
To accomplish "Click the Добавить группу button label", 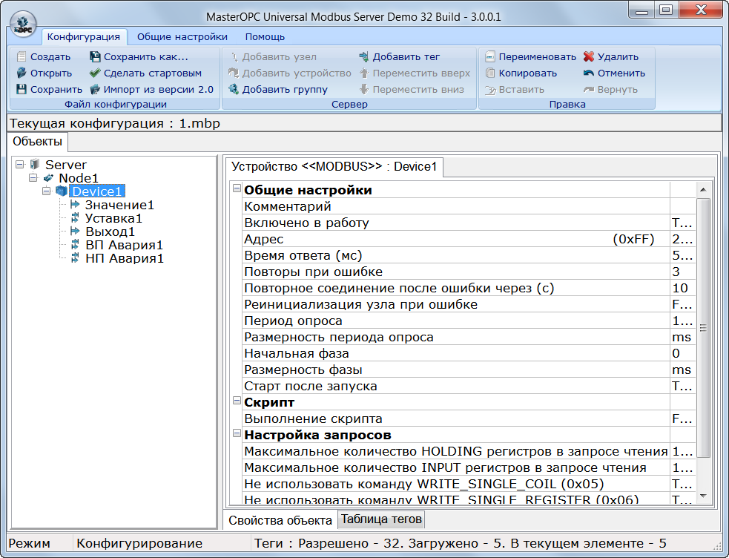I will 285,89.
